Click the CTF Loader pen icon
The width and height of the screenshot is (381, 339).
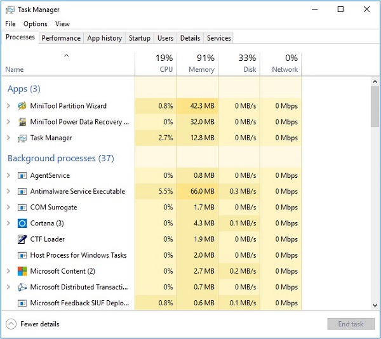[22, 239]
